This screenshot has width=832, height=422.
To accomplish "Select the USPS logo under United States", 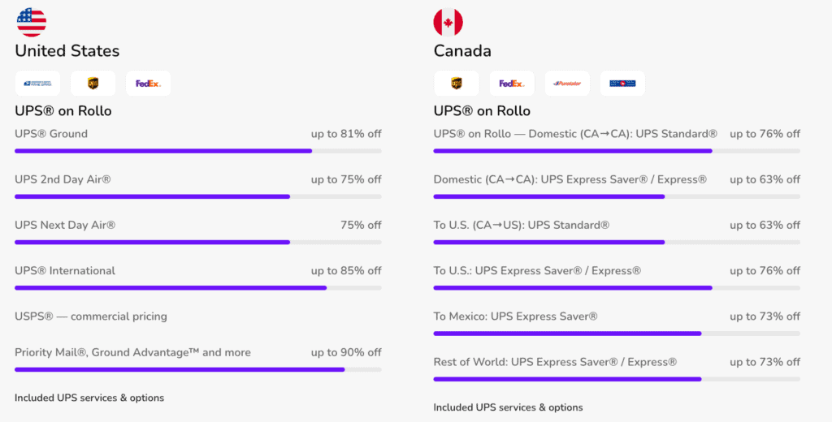I will (37, 83).
